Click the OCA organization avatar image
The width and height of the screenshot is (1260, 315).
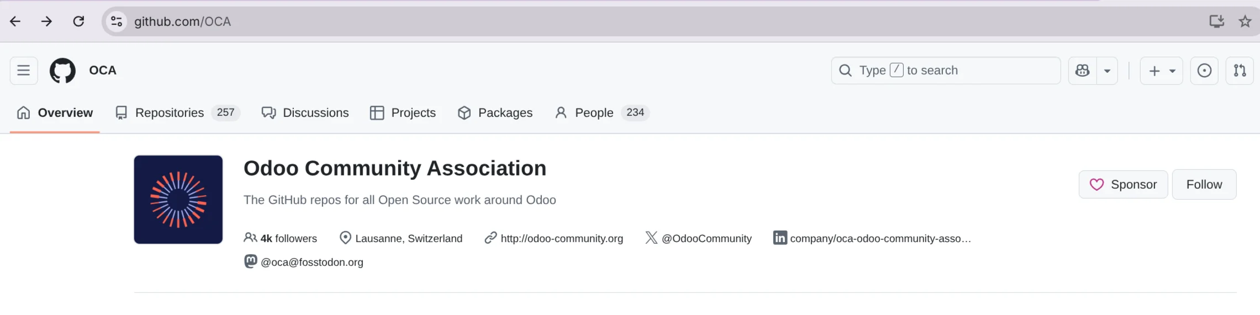pos(178,200)
